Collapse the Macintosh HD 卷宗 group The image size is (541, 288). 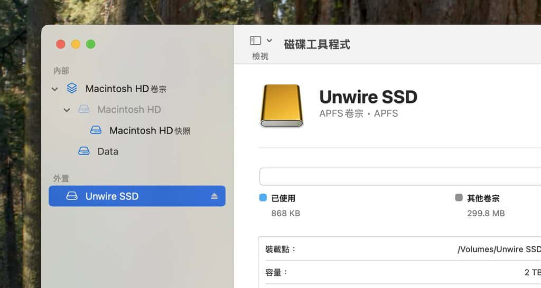coord(55,89)
